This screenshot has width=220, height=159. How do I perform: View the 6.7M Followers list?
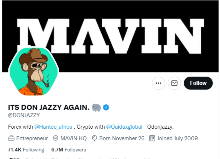[x=68, y=150]
